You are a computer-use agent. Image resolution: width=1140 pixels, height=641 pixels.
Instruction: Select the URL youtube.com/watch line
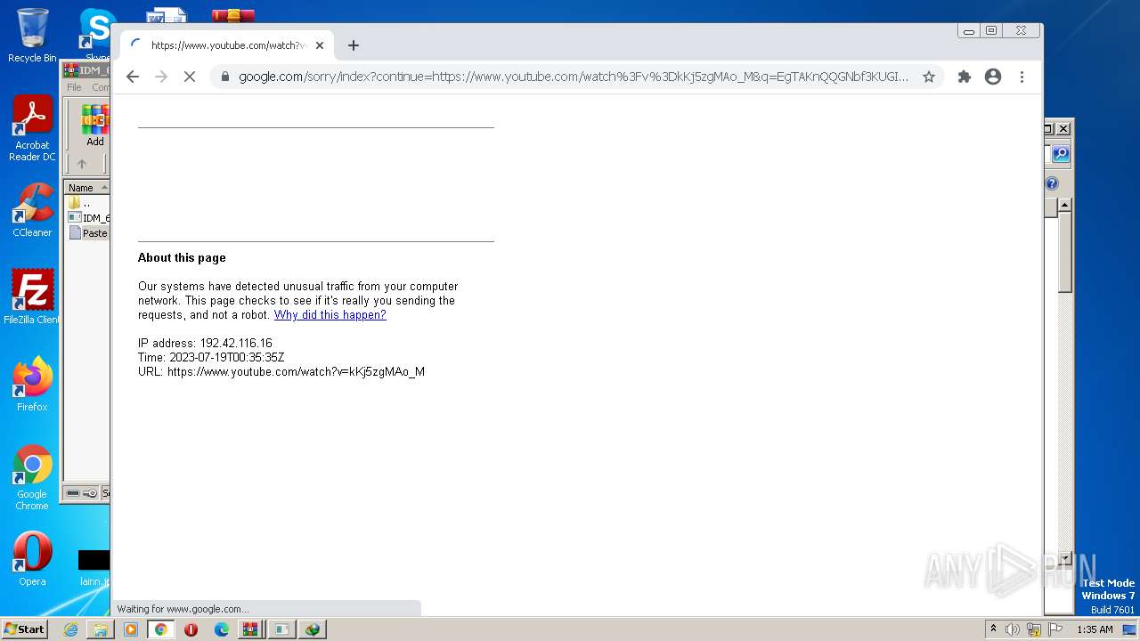coord(281,372)
